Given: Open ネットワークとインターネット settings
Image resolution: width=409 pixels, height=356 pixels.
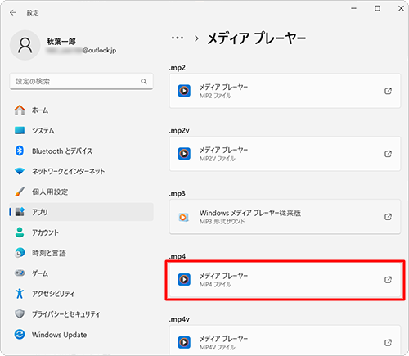Looking at the screenshot, I should click(81, 171).
